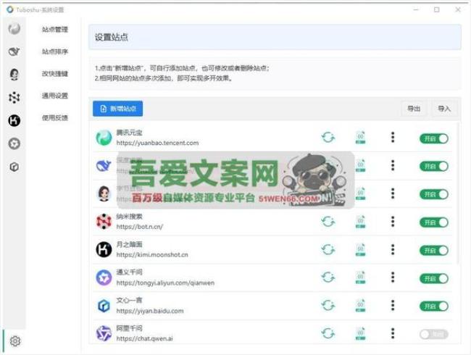Image resolution: width=471 pixels, height=355 pixels.
Task: Refresh the 纳米搜索 site
Action: click(328, 222)
